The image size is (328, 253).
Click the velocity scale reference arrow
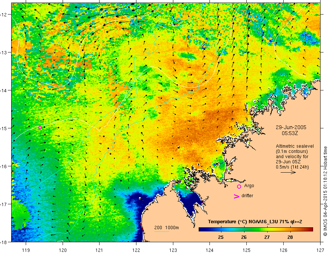coord(288,172)
